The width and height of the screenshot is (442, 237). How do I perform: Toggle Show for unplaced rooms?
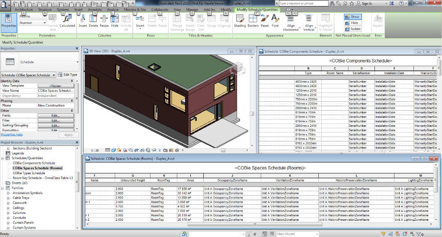[x=353, y=17]
